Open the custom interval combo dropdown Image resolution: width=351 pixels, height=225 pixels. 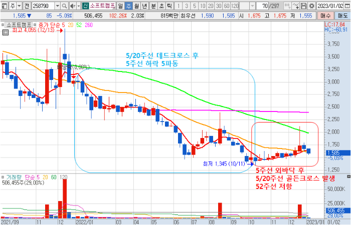253,5
